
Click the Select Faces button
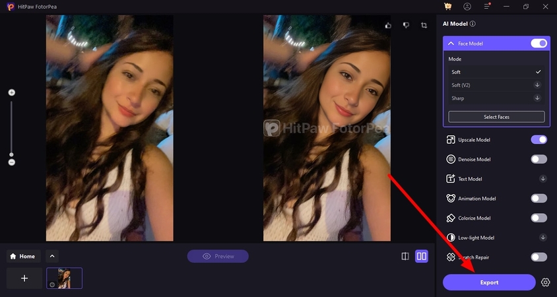496,117
